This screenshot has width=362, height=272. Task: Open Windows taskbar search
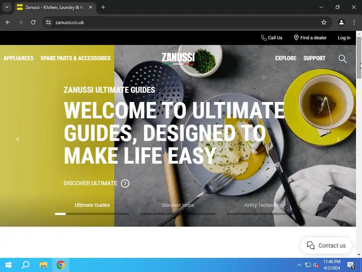[25, 265]
